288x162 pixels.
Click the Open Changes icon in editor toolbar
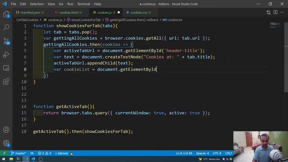coord(269,12)
